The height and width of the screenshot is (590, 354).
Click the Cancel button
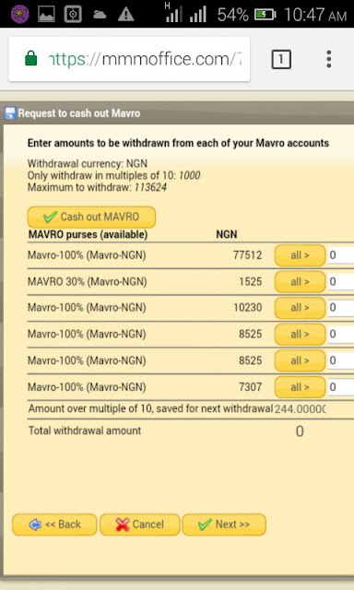[x=140, y=525]
